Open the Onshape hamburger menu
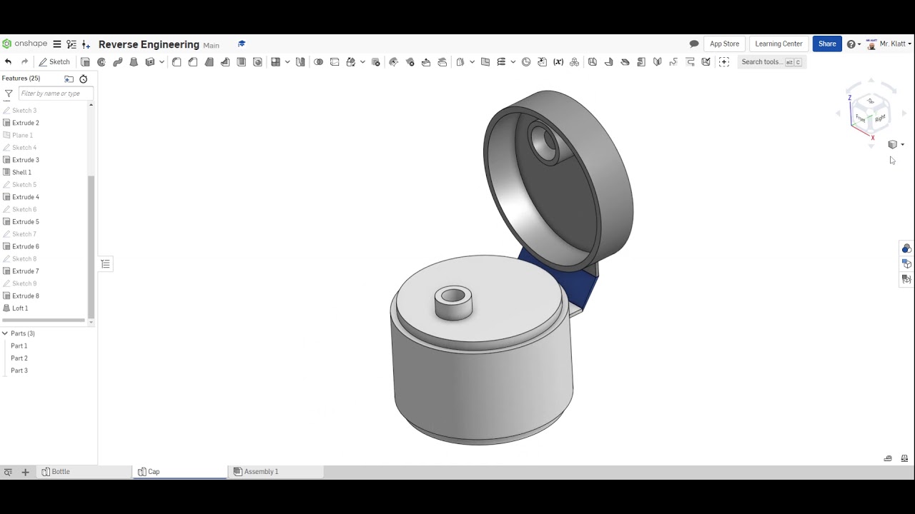This screenshot has height=514, width=915. click(57, 44)
